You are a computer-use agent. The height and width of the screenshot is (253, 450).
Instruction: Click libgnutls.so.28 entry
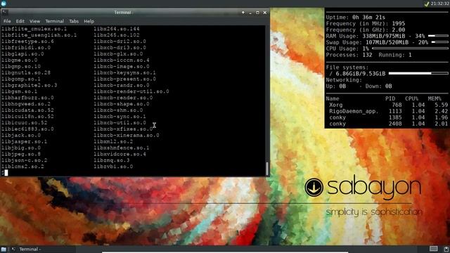pyautogui.click(x=26, y=73)
